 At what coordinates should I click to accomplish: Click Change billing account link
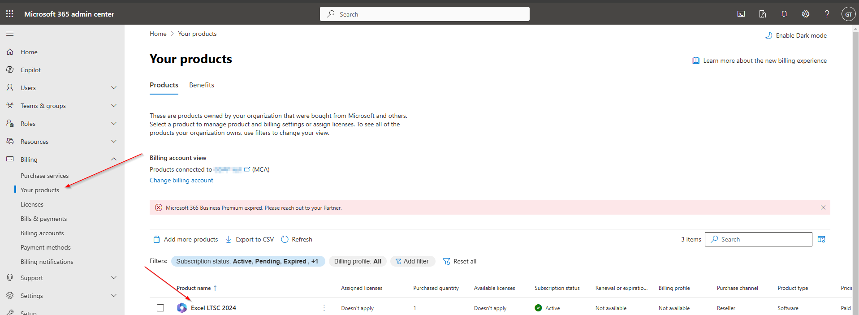point(181,180)
